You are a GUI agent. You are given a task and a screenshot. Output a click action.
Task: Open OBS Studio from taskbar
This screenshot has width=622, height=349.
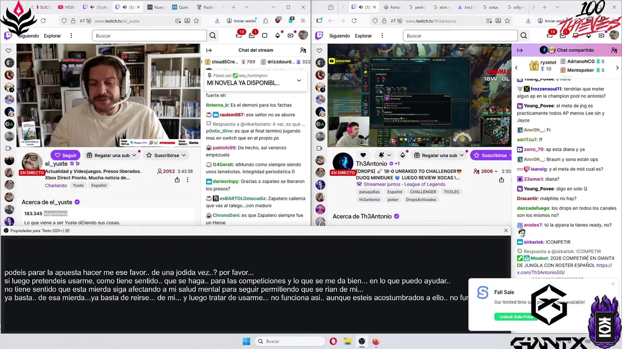pyautogui.click(x=362, y=341)
